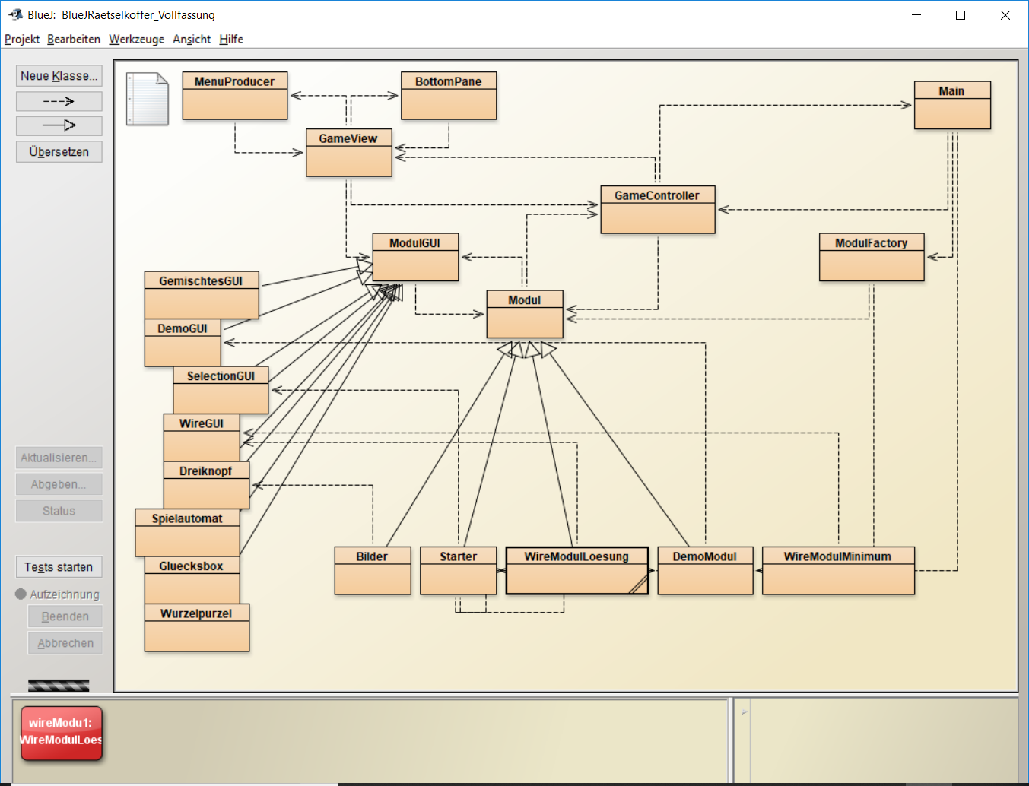The height and width of the screenshot is (786, 1029).
Task: Select the GameController class box
Action: (657, 210)
